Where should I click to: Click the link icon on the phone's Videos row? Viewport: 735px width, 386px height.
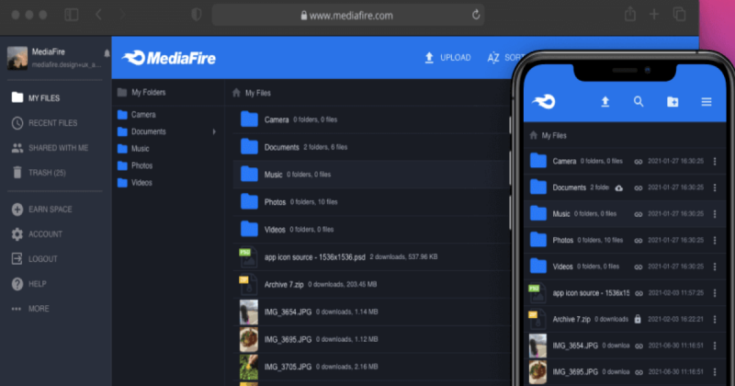pos(638,267)
